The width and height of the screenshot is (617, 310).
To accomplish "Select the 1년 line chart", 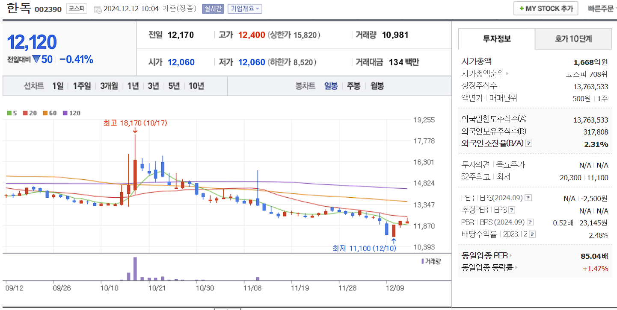I will (133, 86).
